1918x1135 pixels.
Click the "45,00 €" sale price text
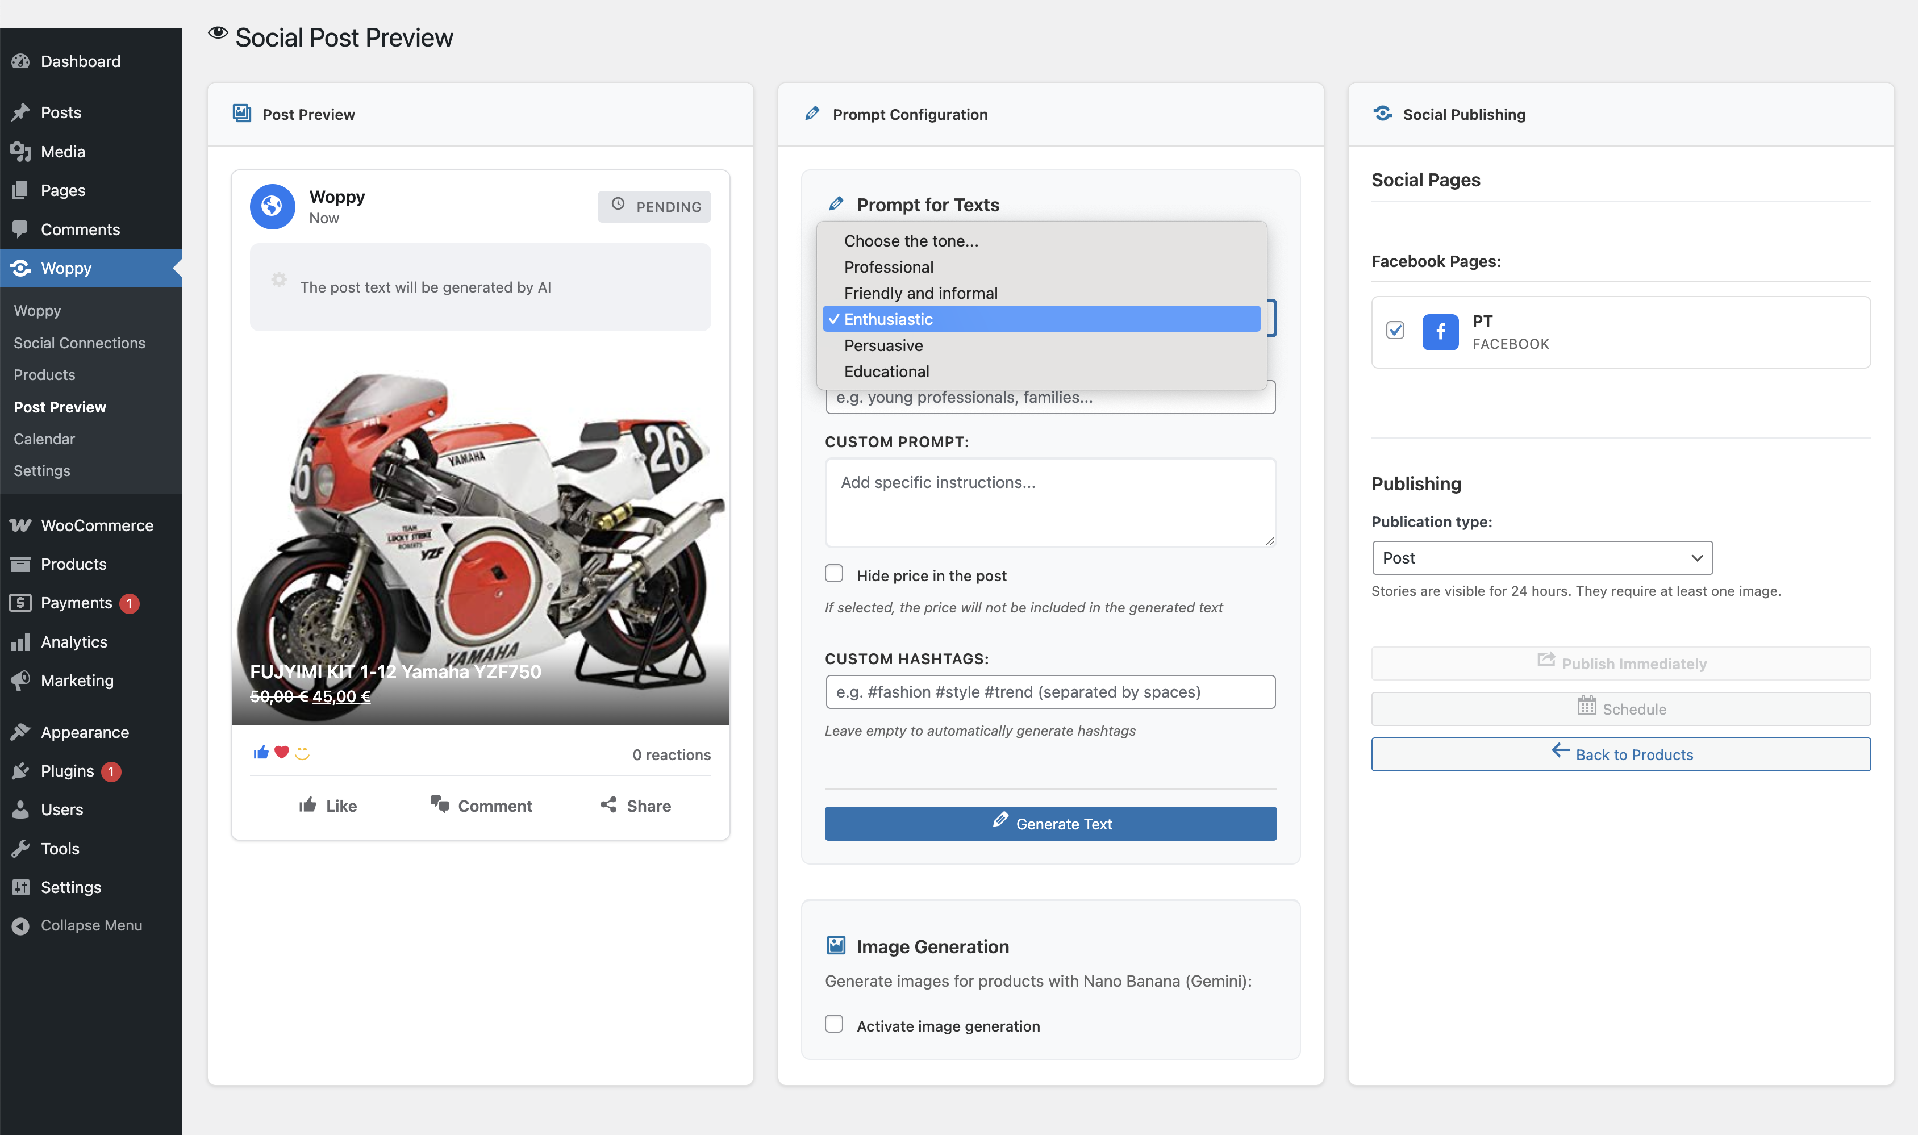click(341, 697)
